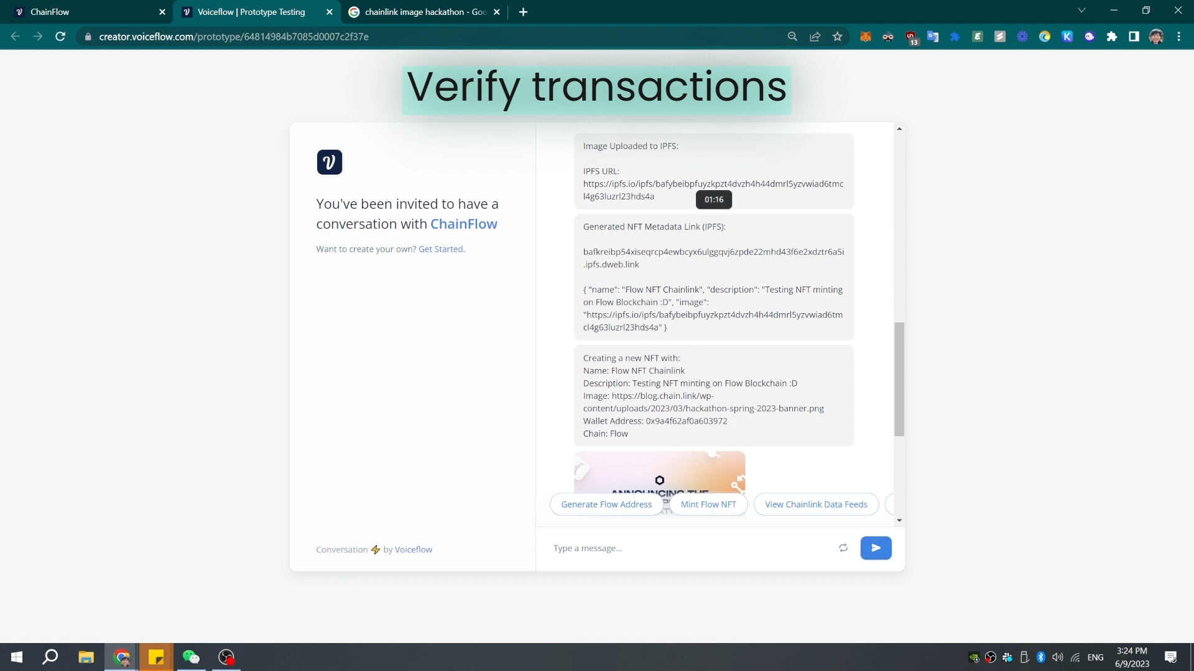Open the MetaMask fox extension

865,37
